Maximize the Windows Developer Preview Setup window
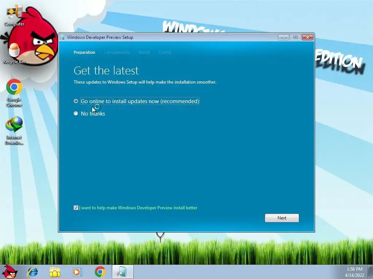The height and width of the screenshot is (279, 373). point(295,37)
